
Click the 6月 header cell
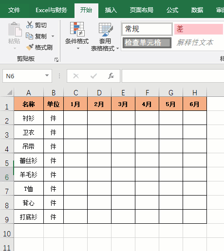click(195, 104)
